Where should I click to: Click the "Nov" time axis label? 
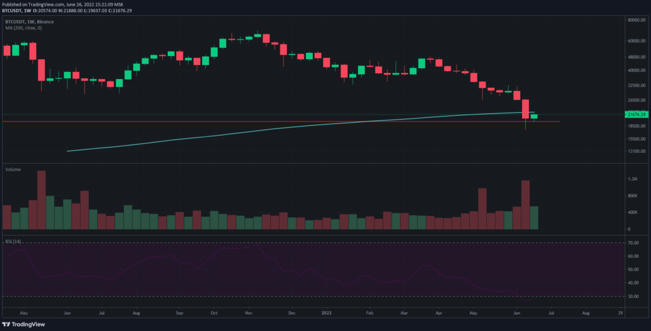[249, 313]
